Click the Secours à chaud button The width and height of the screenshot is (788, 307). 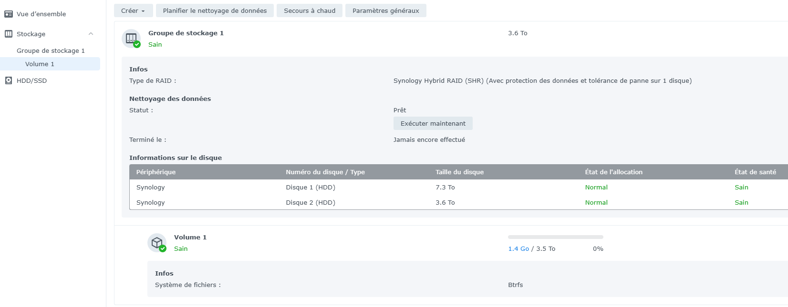click(x=309, y=10)
